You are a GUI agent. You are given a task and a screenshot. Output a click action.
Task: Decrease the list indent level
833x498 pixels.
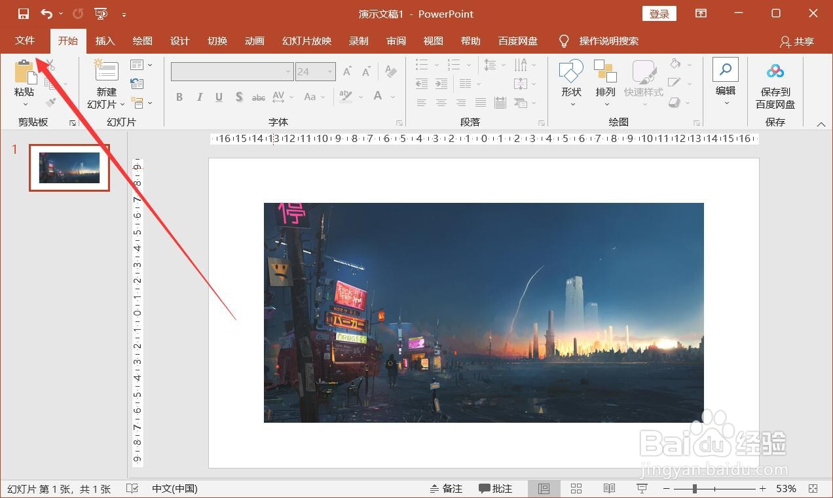click(422, 84)
